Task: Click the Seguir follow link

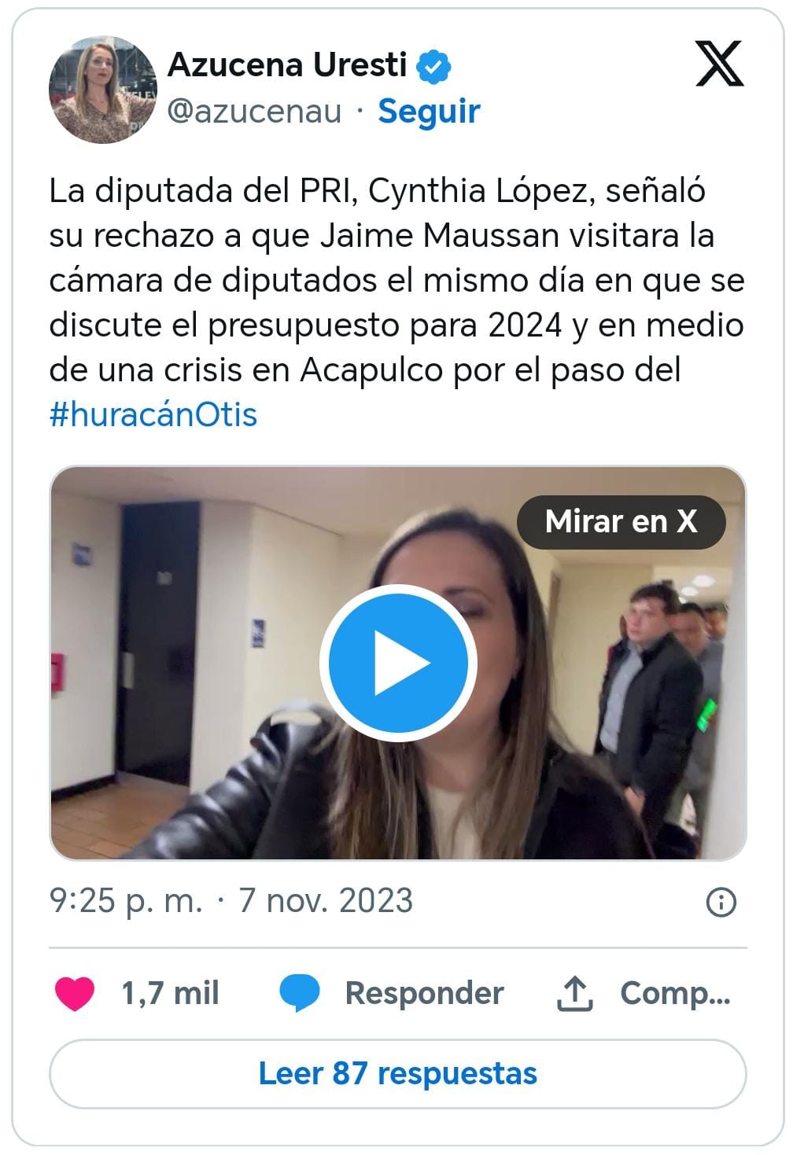Action: click(x=429, y=111)
